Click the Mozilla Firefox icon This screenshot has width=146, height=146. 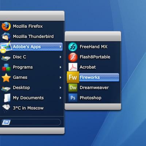[6, 26]
